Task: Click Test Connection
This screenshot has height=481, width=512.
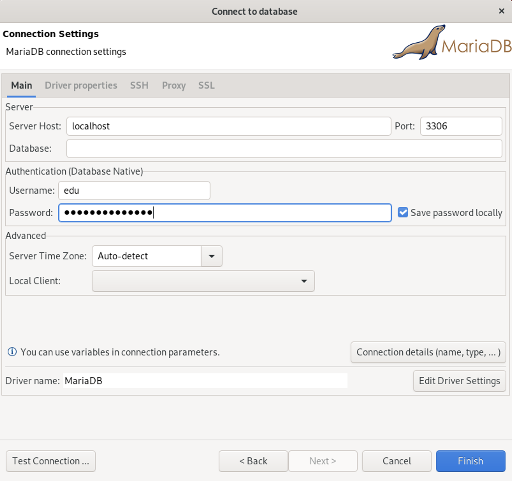Action: coord(50,461)
